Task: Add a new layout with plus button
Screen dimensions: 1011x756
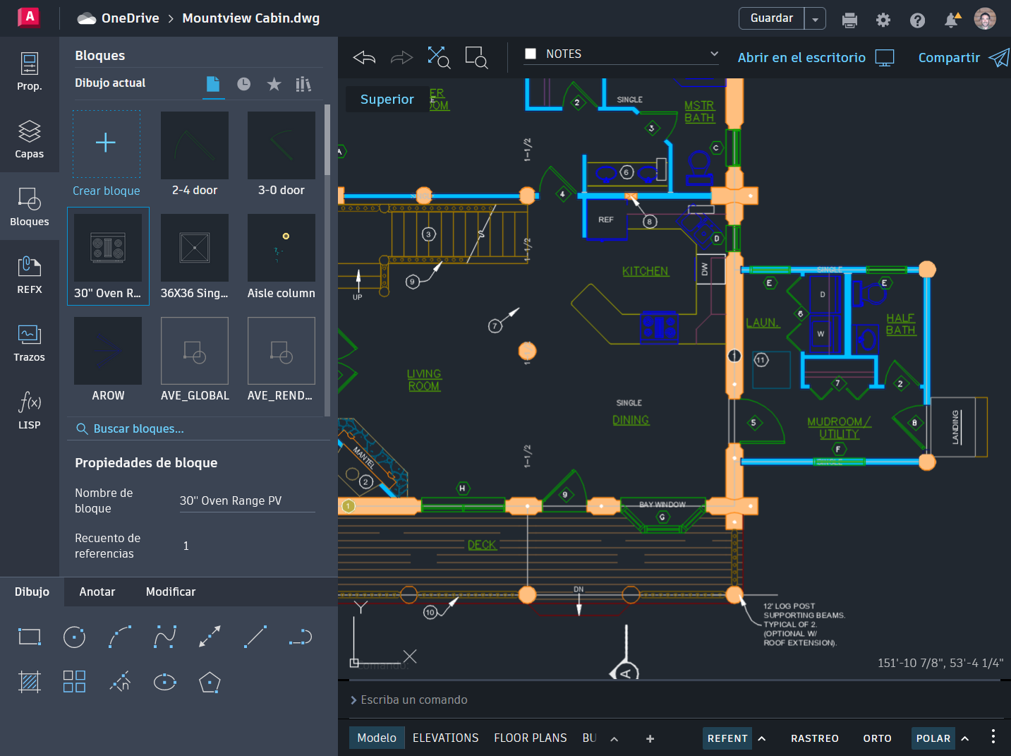Action: tap(650, 738)
